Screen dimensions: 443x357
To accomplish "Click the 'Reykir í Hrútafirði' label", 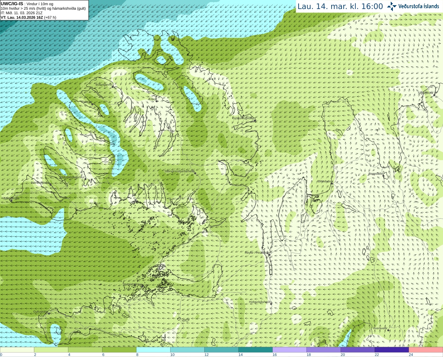I will point(257,253).
